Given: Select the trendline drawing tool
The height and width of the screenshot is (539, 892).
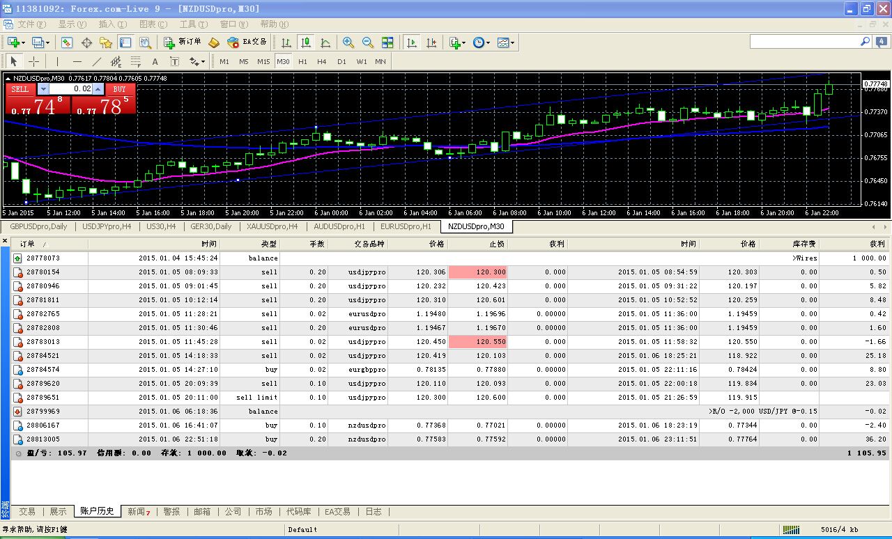Looking at the screenshot, I should [97, 61].
